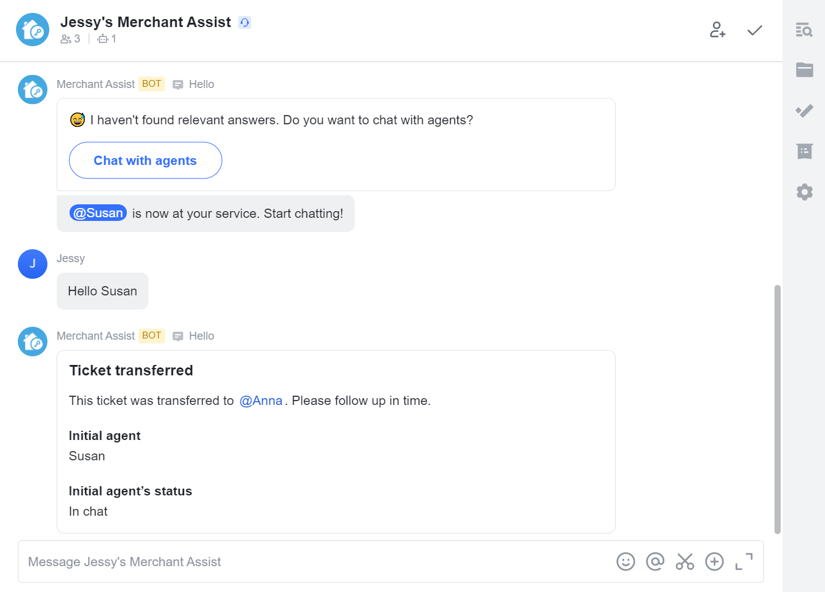Viewport: 825px width, 592px height.
Task: Click the @Anna mention link
Action: (260, 401)
